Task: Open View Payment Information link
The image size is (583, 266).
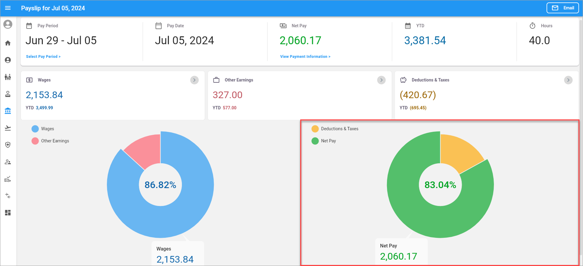Action: 305,56
